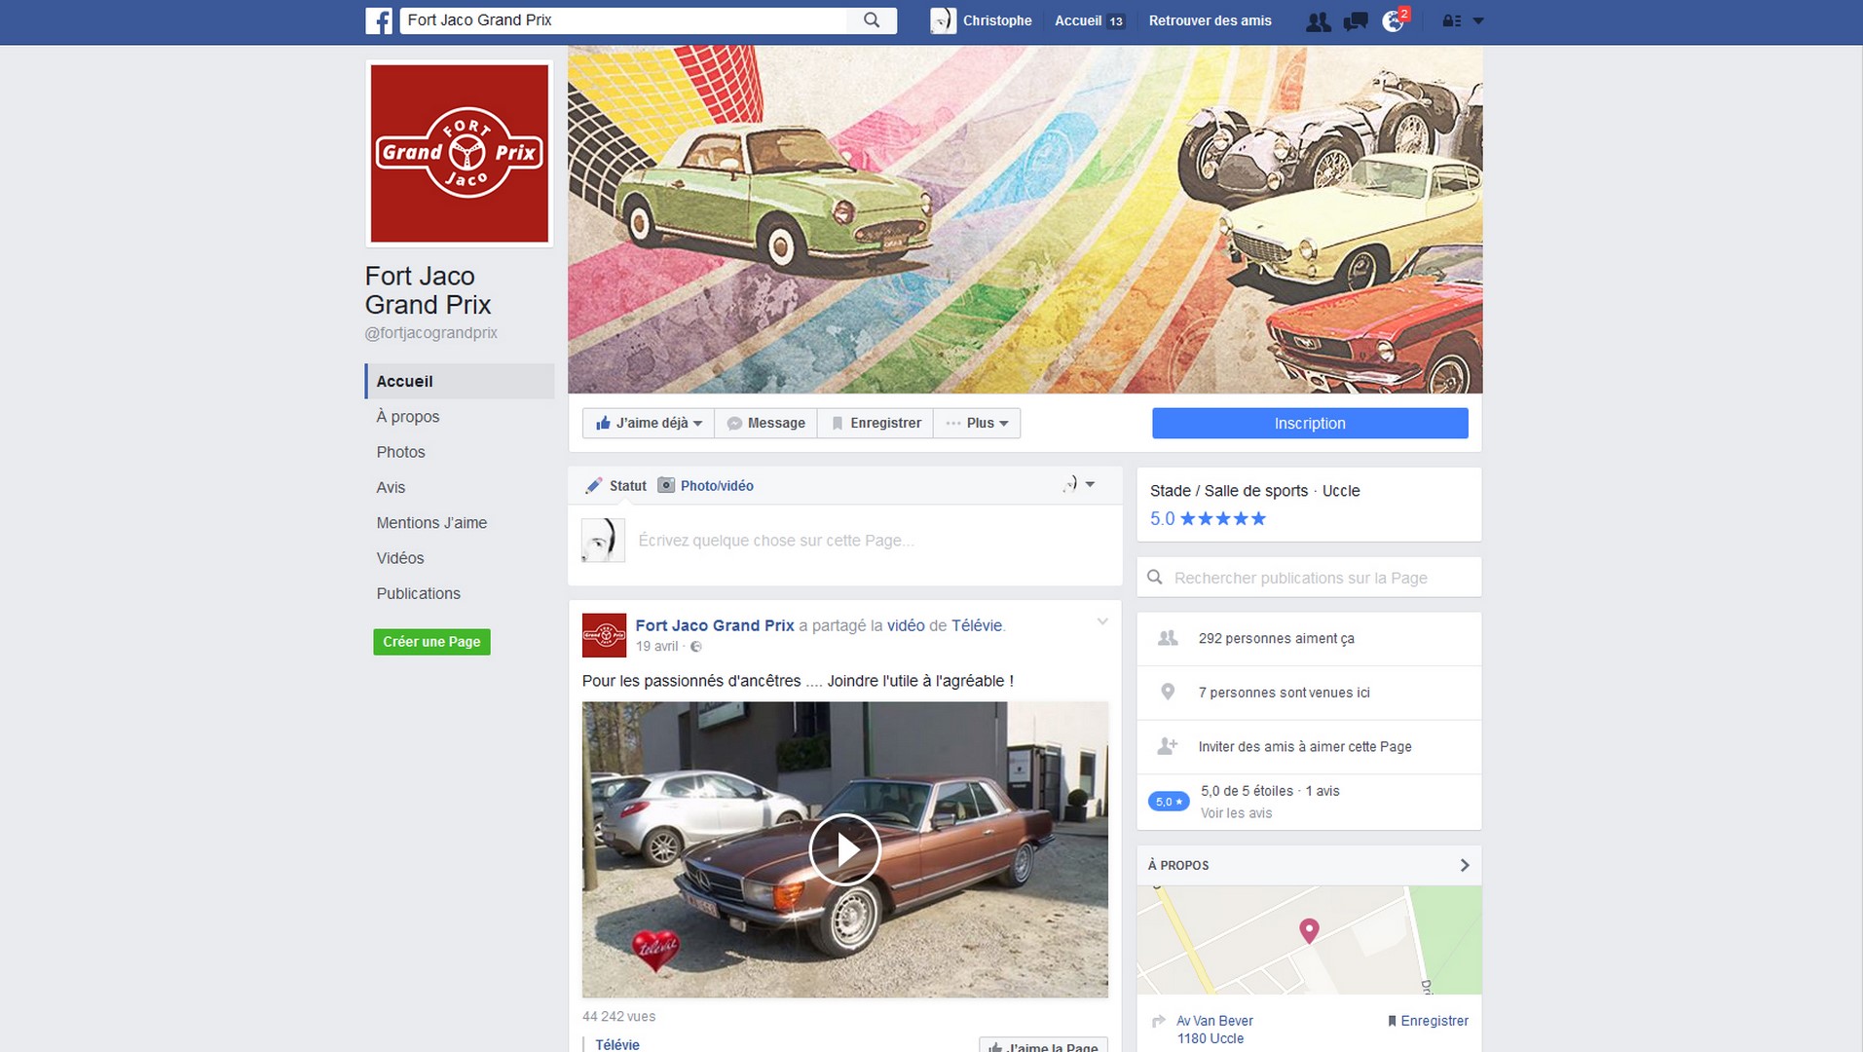Screen dimensions: 1863x1052
Task: Click the post's page logo thumbnail
Action: tap(604, 635)
